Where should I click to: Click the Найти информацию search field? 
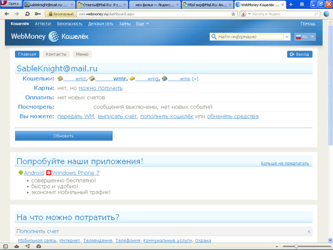251,37
